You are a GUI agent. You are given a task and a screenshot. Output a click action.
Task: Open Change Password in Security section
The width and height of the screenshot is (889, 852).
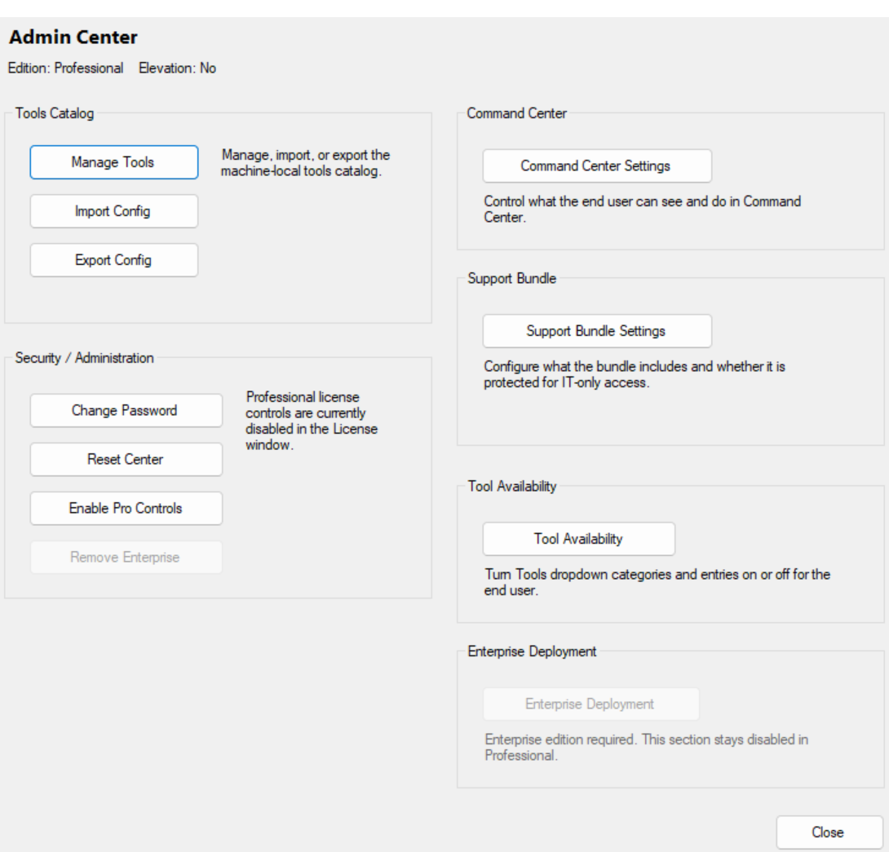click(x=126, y=411)
